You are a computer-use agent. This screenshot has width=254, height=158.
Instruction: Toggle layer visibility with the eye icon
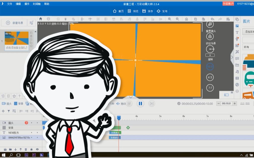tap(37, 149)
